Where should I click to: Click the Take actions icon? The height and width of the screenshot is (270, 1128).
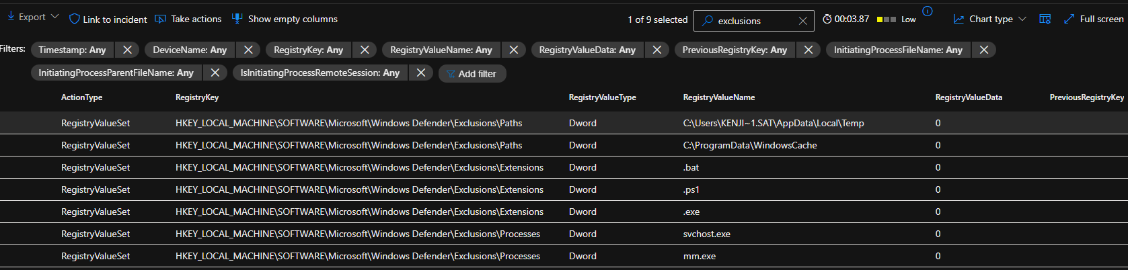click(x=160, y=19)
